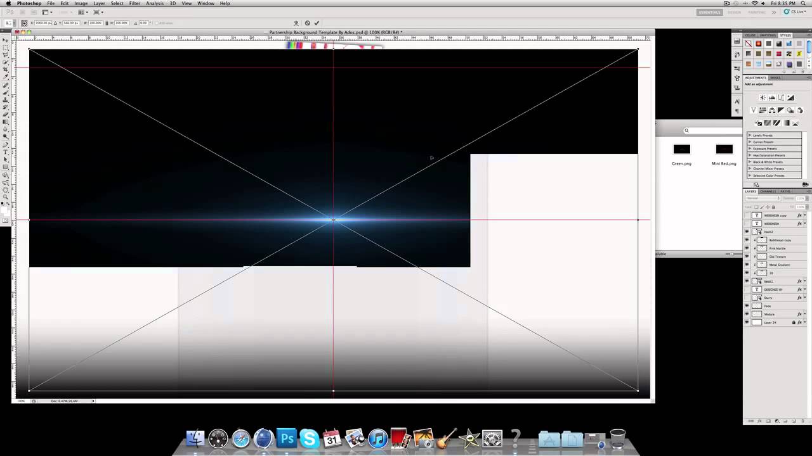Hide the Hesh2 layer

tap(747, 232)
